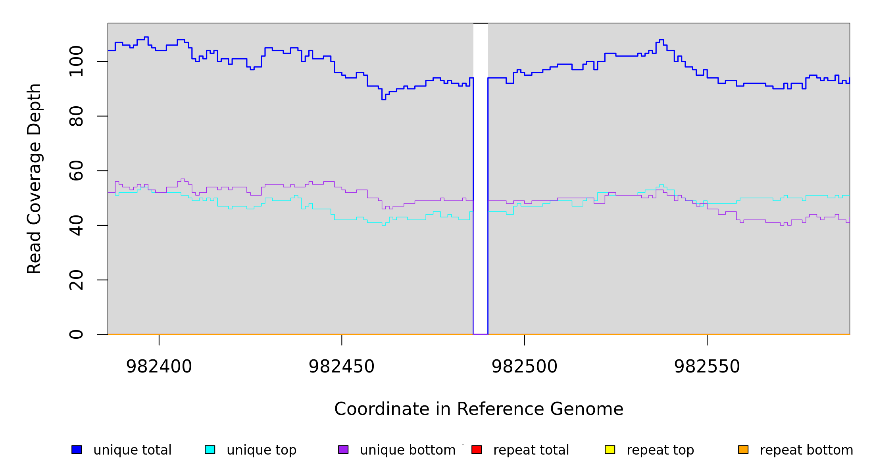Click the 100 y-axis tick label

76,61
